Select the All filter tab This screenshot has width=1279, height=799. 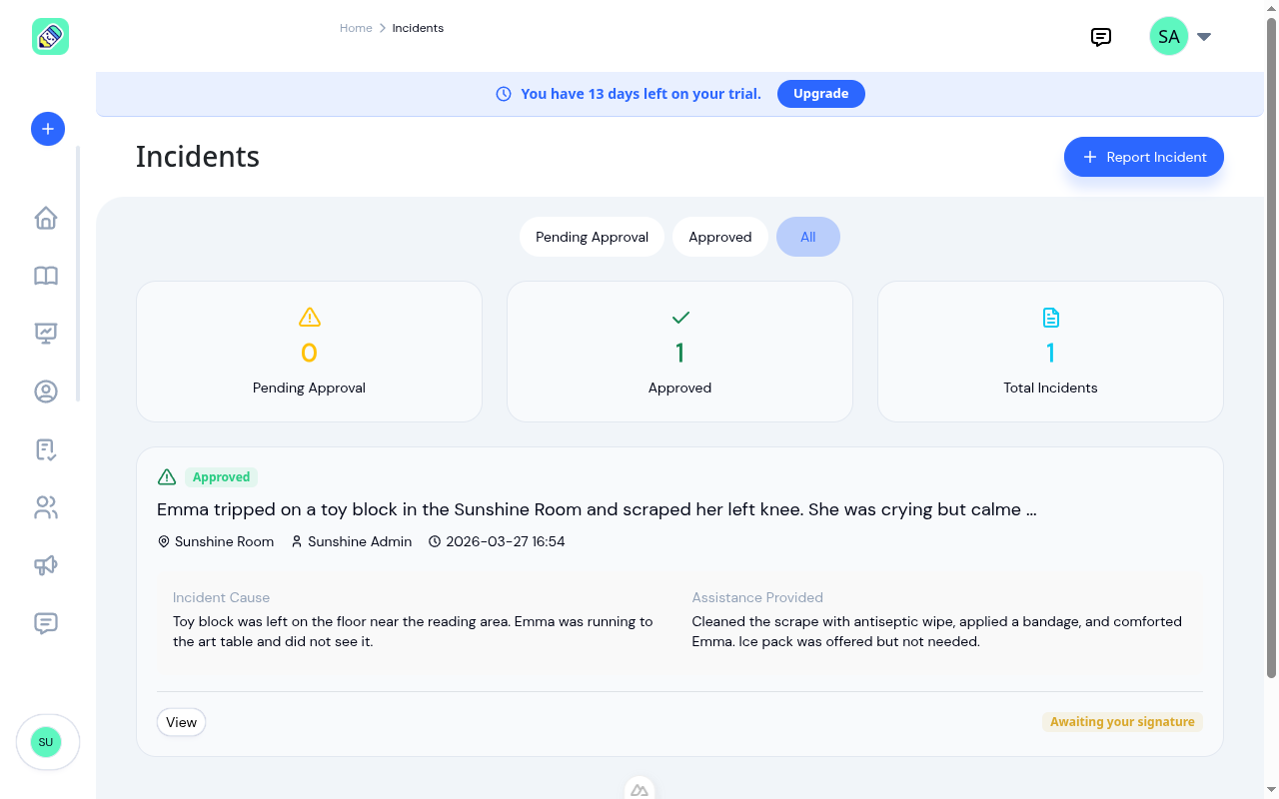point(808,237)
